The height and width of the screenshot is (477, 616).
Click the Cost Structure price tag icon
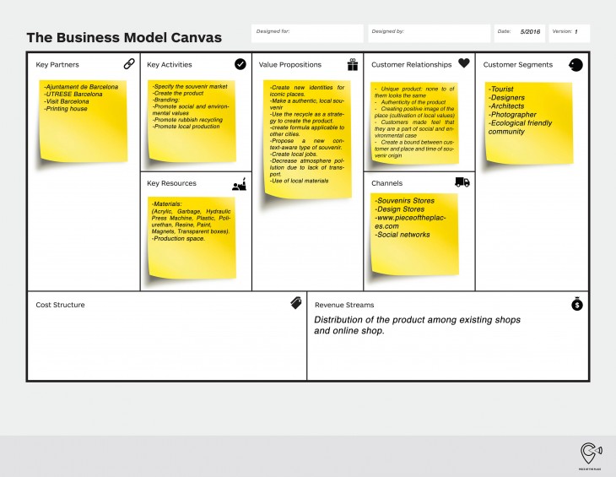(x=296, y=303)
